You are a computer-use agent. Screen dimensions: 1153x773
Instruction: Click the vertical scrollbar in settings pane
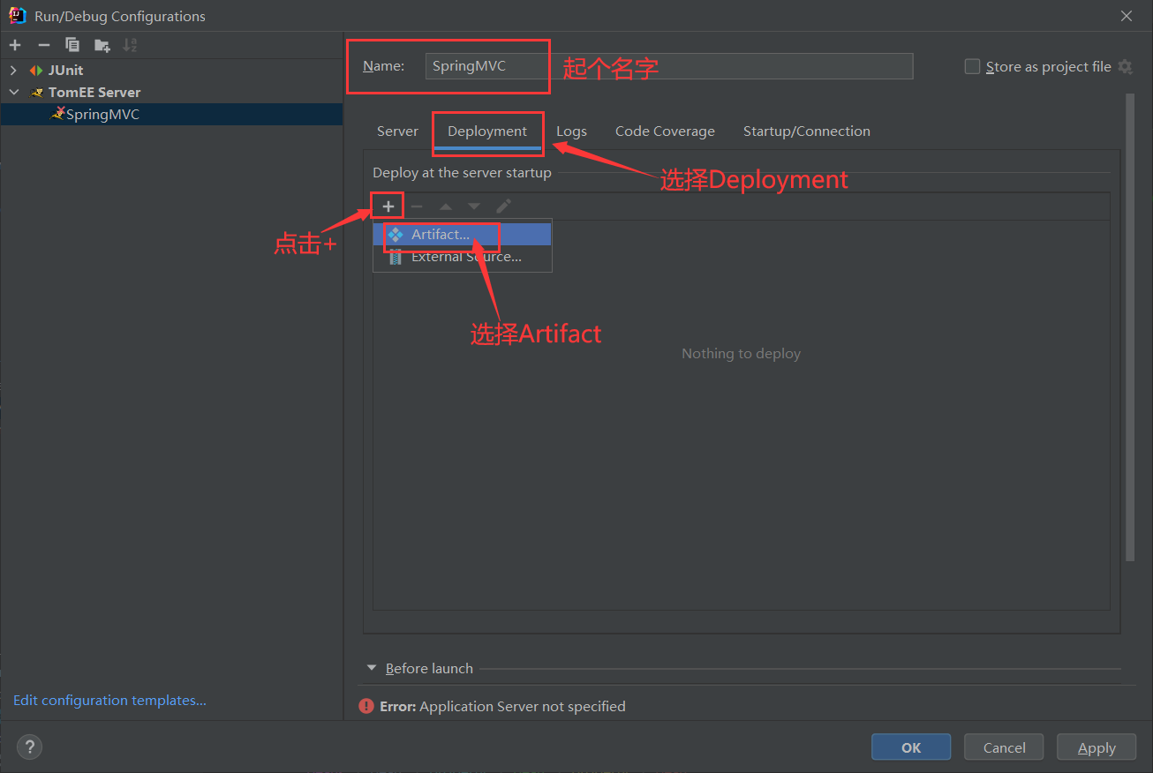pos(1129,326)
